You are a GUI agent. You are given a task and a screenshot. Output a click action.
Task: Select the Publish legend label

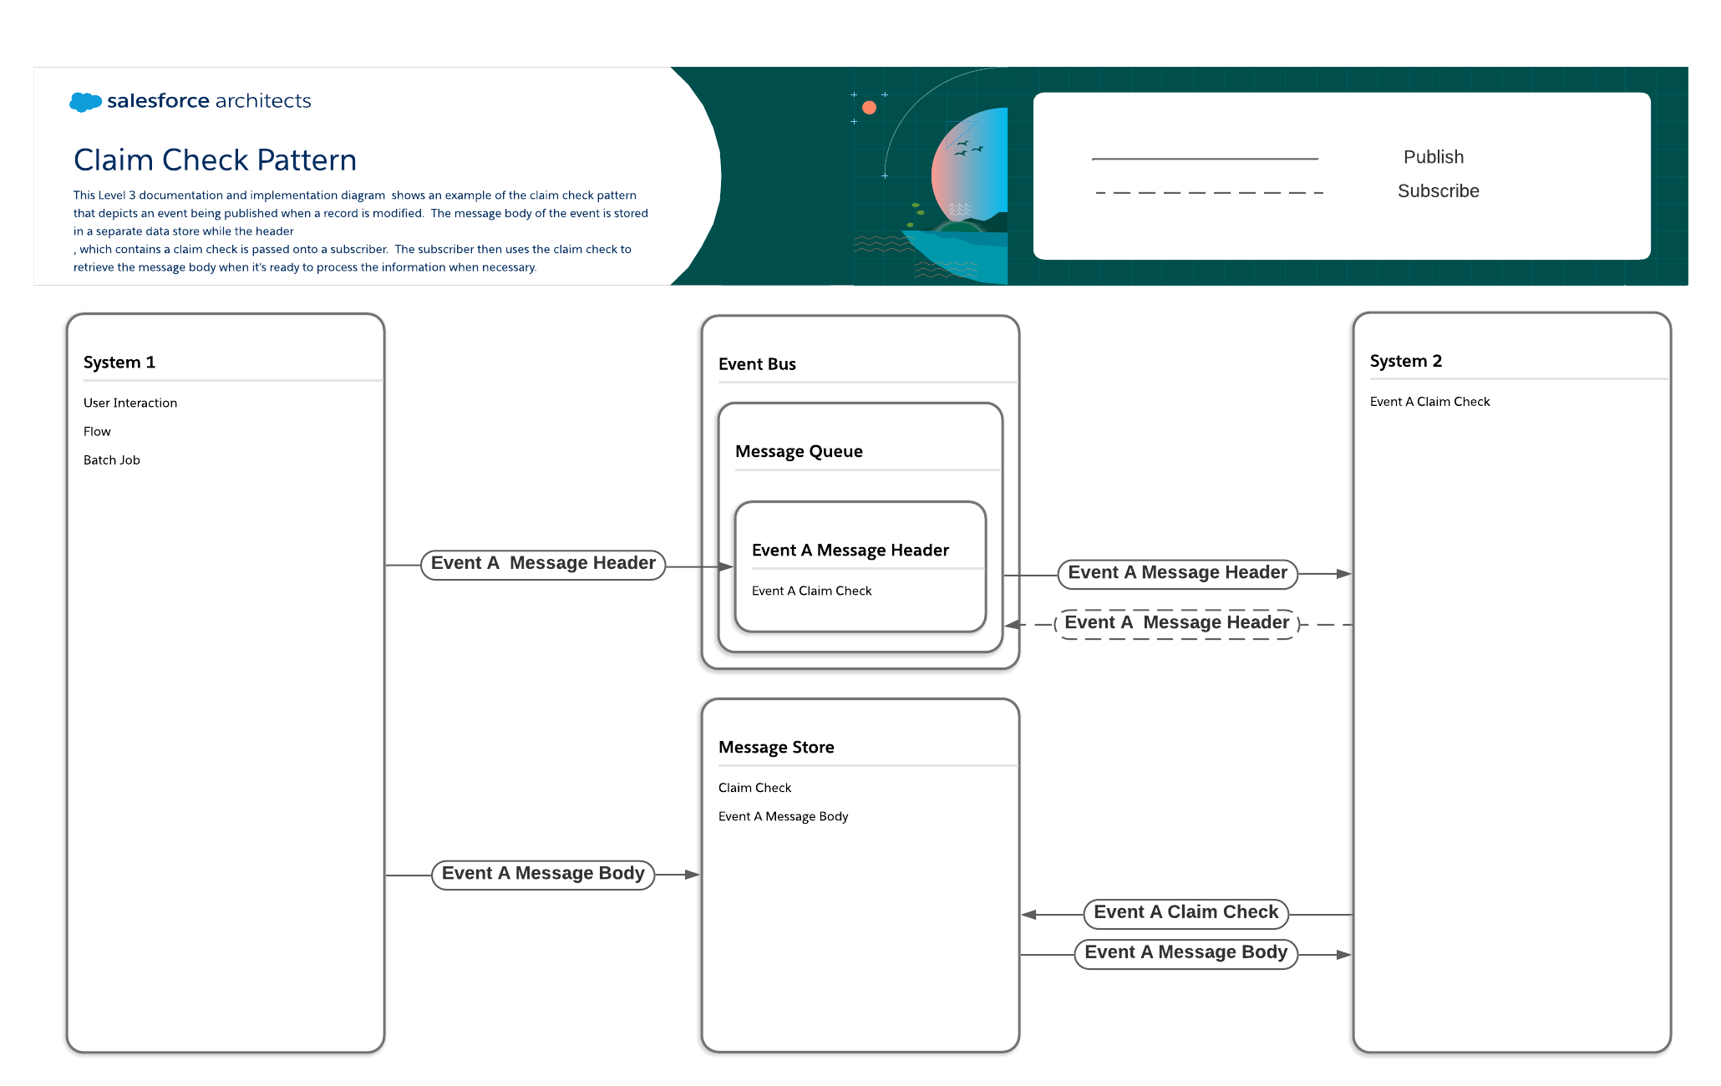[x=1433, y=157]
